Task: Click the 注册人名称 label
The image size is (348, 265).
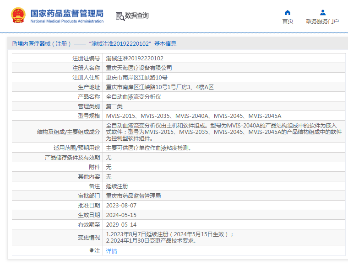Action: coord(86,68)
